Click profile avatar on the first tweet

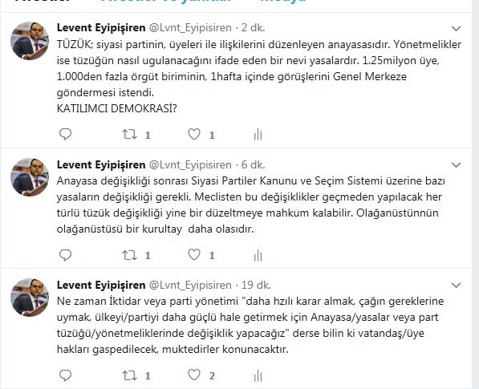30,41
